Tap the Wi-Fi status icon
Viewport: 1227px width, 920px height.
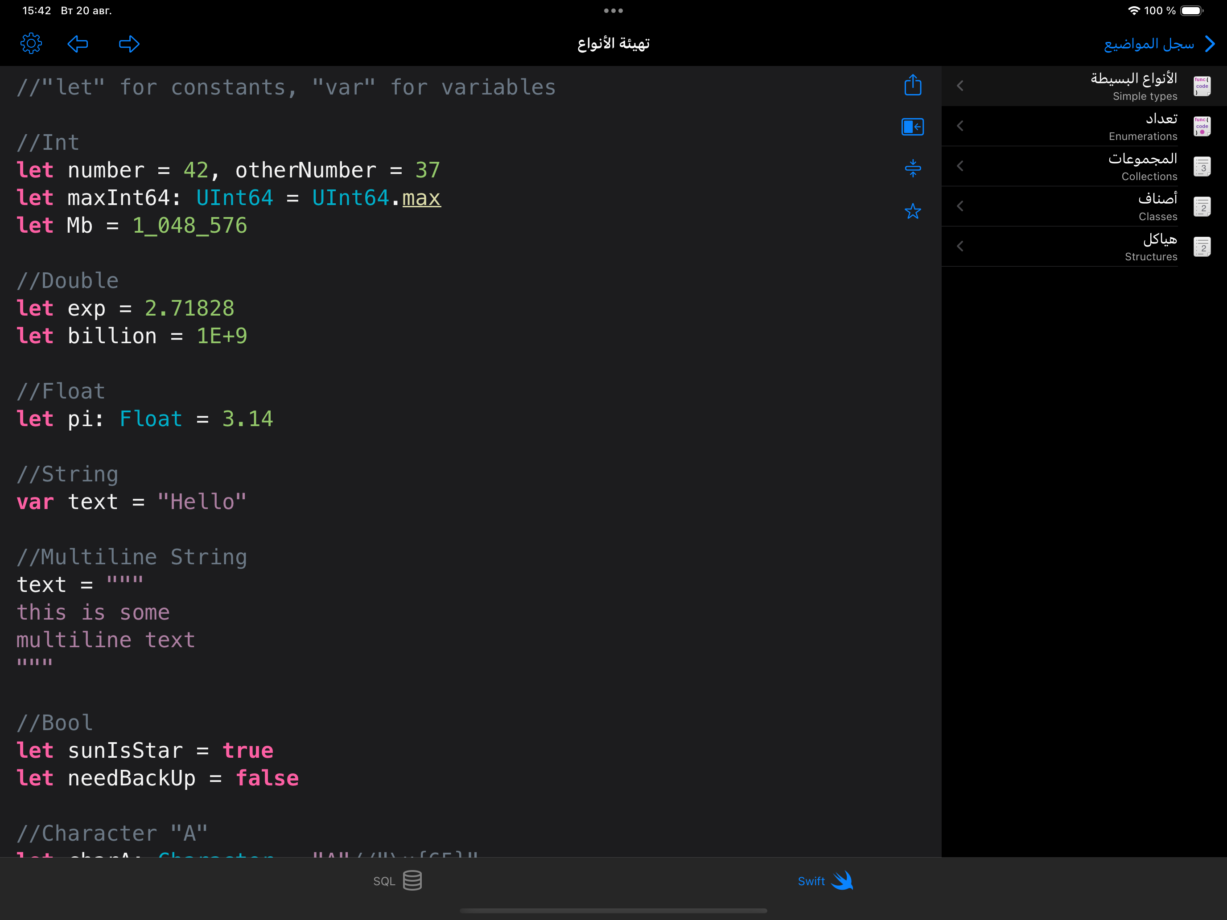tap(1134, 11)
